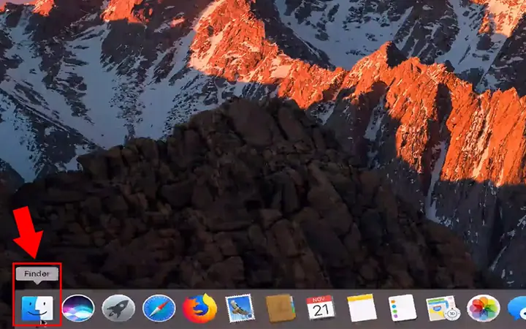Viewport: 526px width, 329px height.
Task: Launch Siri from the Dock
Action: click(x=78, y=309)
